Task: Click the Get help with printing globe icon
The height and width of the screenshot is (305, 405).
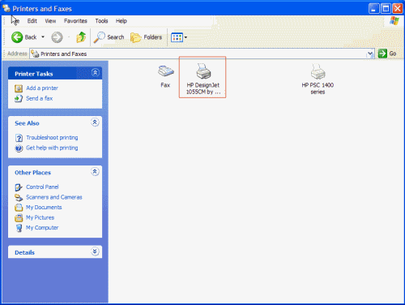Action: (x=19, y=148)
